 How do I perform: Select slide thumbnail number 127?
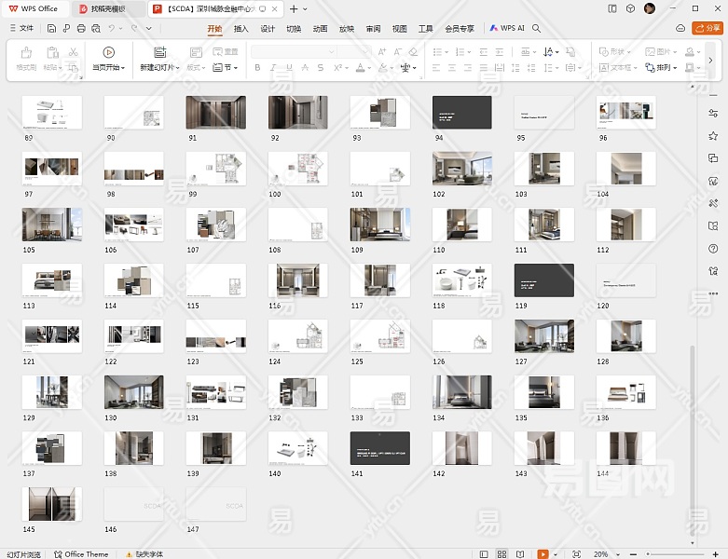544,336
